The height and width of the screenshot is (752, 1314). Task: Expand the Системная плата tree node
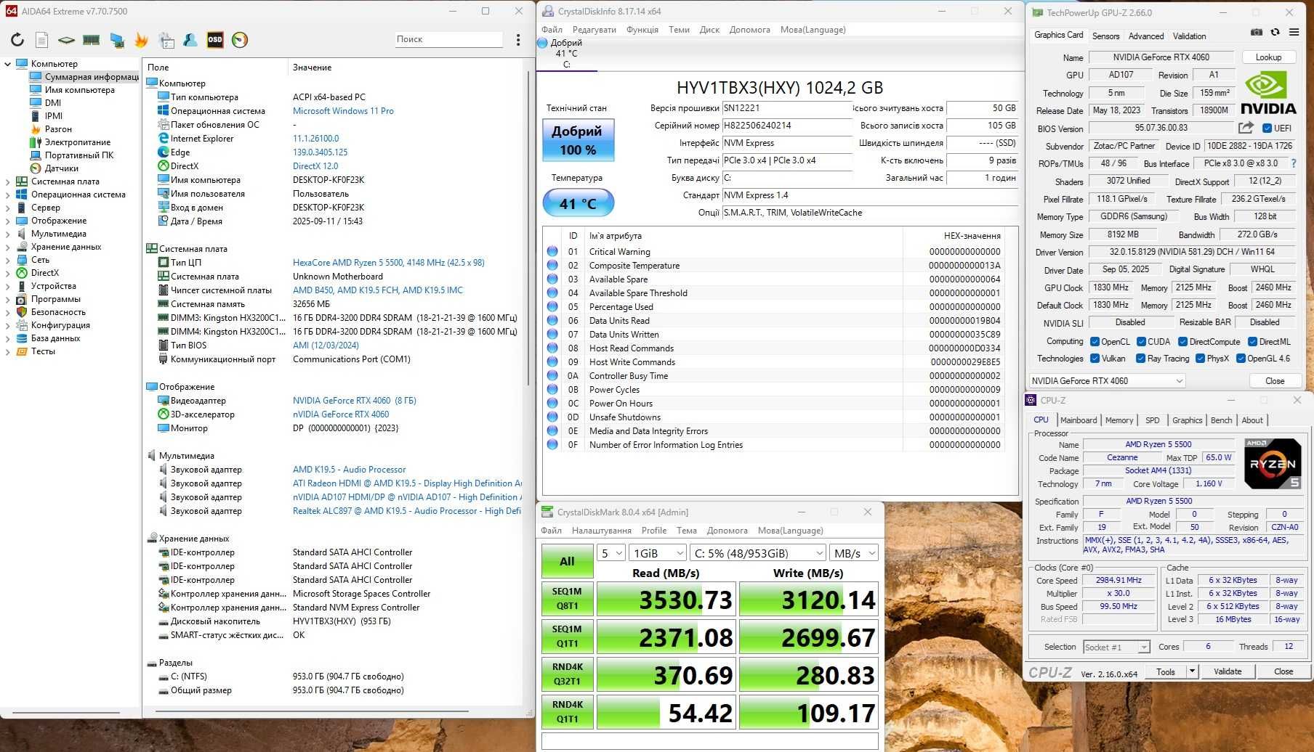[7, 181]
